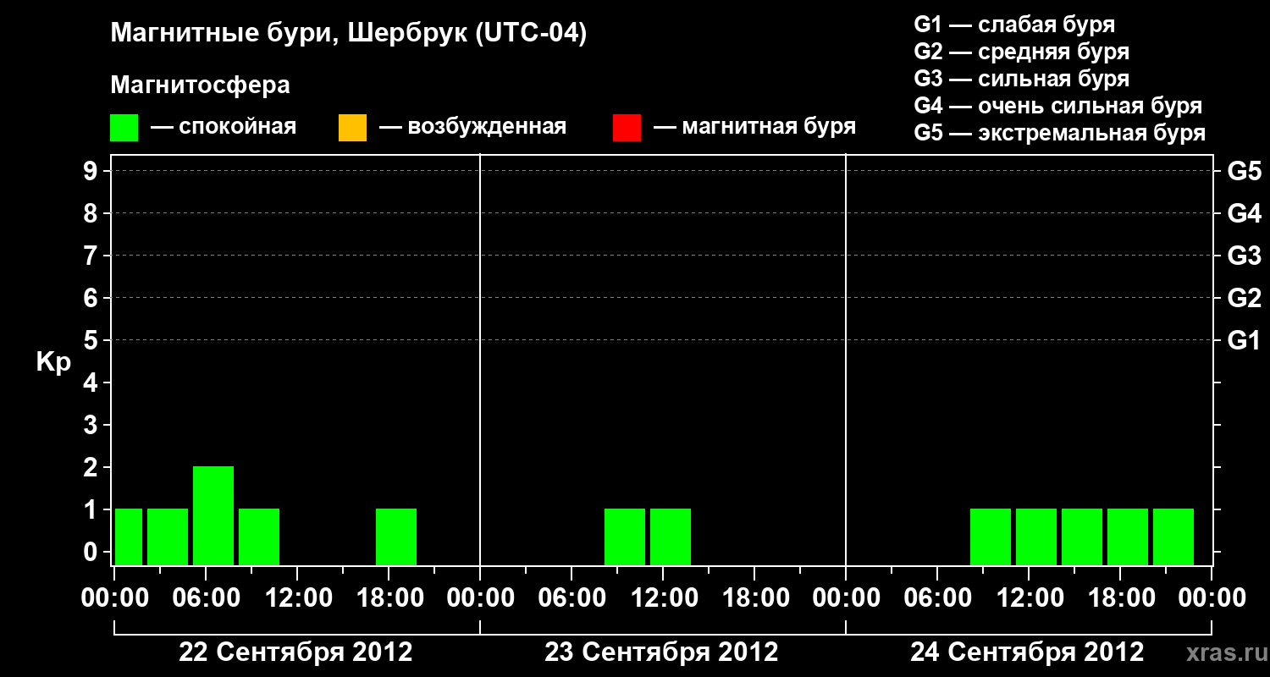The height and width of the screenshot is (677, 1270).
Task: Click the 18:00 time label for 24 September
Action: coord(1120,598)
